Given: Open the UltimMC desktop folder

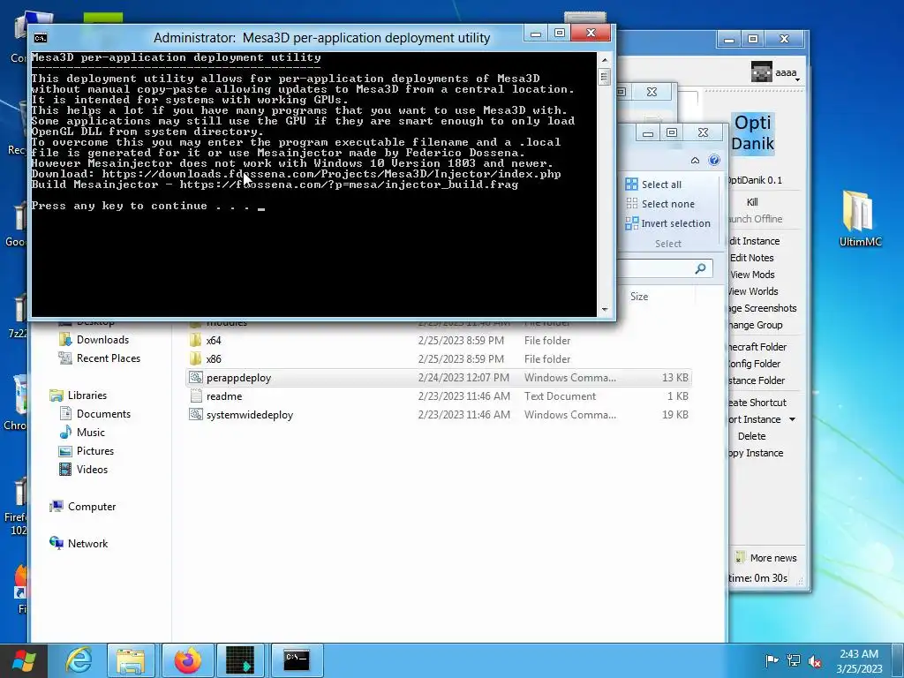Looking at the screenshot, I should coord(860,219).
